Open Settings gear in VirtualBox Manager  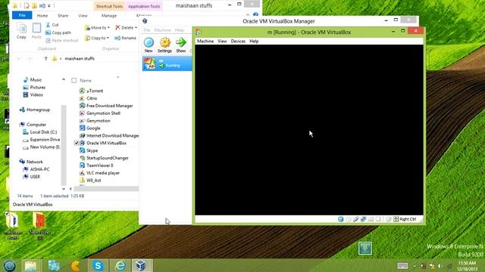point(164,45)
